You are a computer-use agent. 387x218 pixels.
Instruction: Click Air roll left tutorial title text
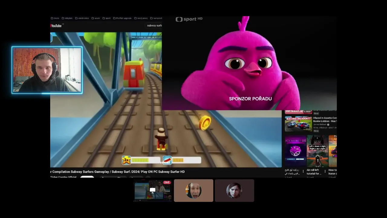tap(314, 172)
